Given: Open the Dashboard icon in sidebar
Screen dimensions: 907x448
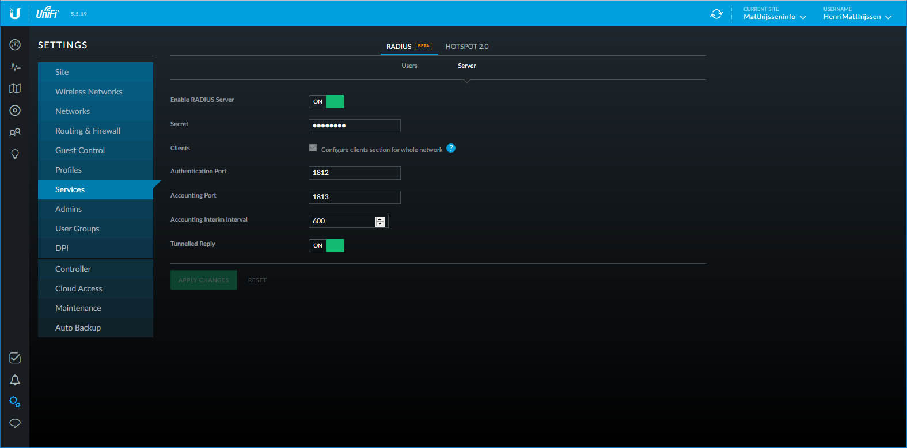Looking at the screenshot, I should coord(15,45).
